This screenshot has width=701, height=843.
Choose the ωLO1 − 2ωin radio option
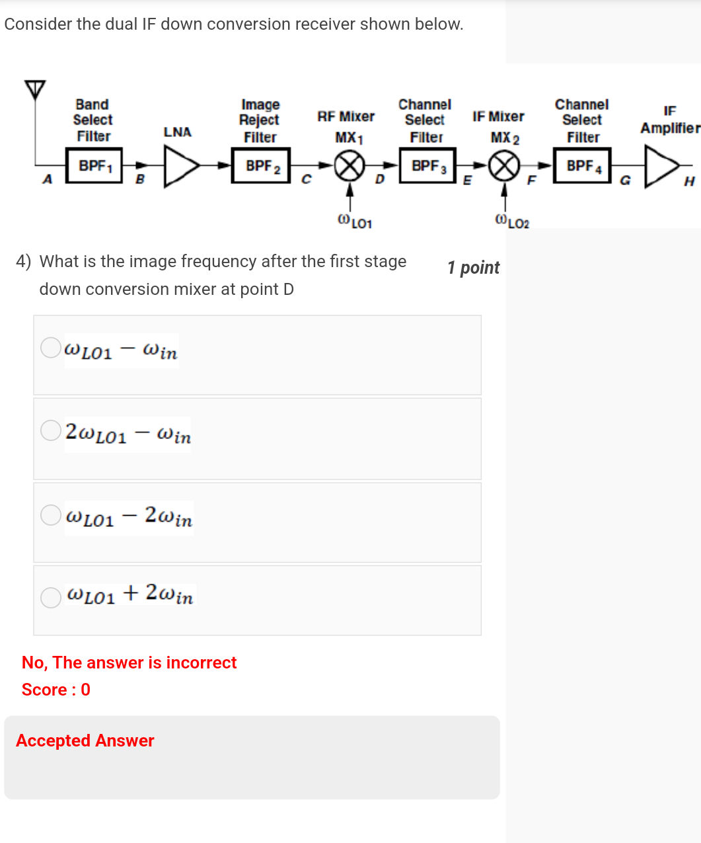coord(50,514)
